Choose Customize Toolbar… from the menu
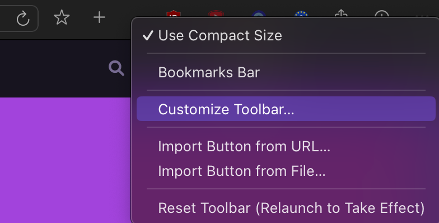 286,109
